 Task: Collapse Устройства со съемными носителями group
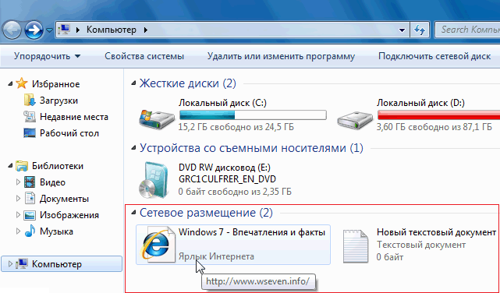[x=133, y=148]
